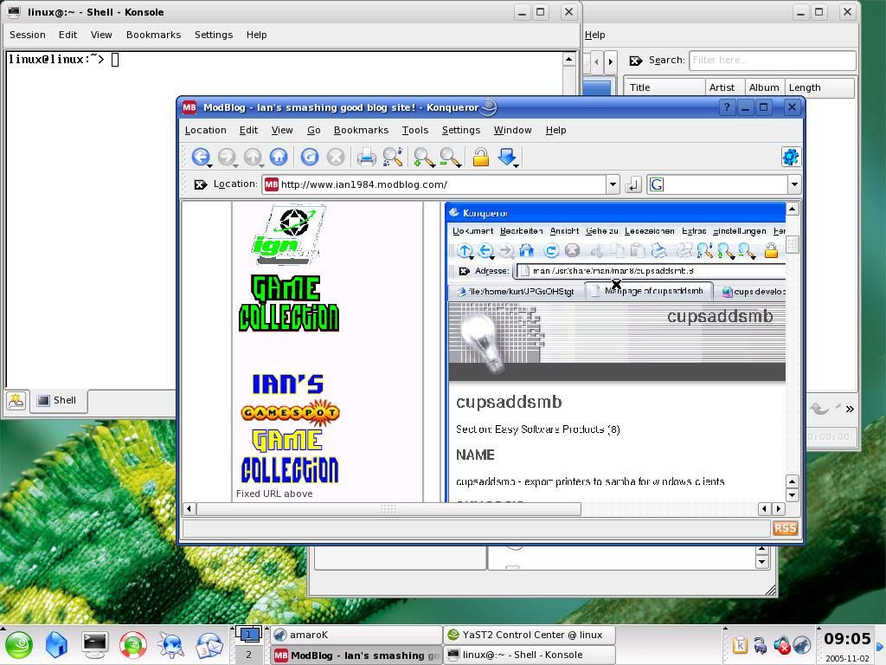Viewport: 886px width, 665px height.
Task: Click the panel clock showing 09:05
Action: 846,639
